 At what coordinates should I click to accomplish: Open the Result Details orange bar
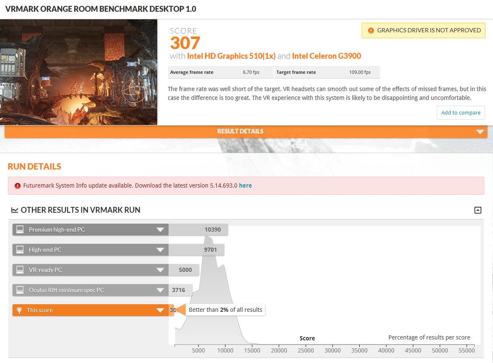pos(246,132)
